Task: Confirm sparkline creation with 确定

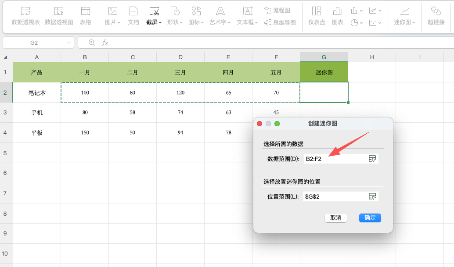Action: click(x=370, y=217)
